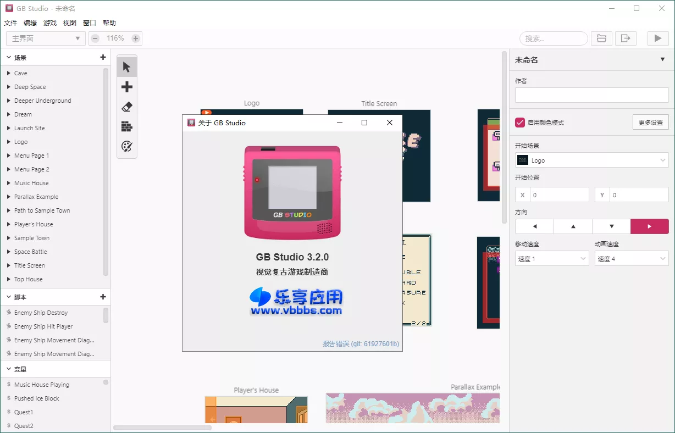Collapse the 变量 section
675x433 pixels.
point(9,369)
